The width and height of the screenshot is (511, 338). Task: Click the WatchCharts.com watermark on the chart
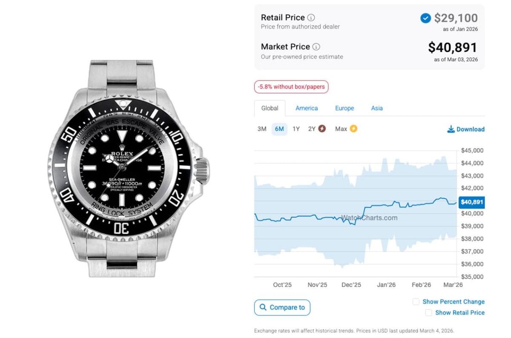(x=369, y=218)
